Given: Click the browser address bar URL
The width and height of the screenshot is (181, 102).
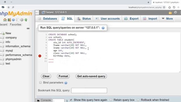Looking at the screenshot, I should point(145,7).
